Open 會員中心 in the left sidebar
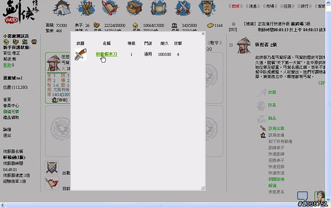 click(x=11, y=105)
